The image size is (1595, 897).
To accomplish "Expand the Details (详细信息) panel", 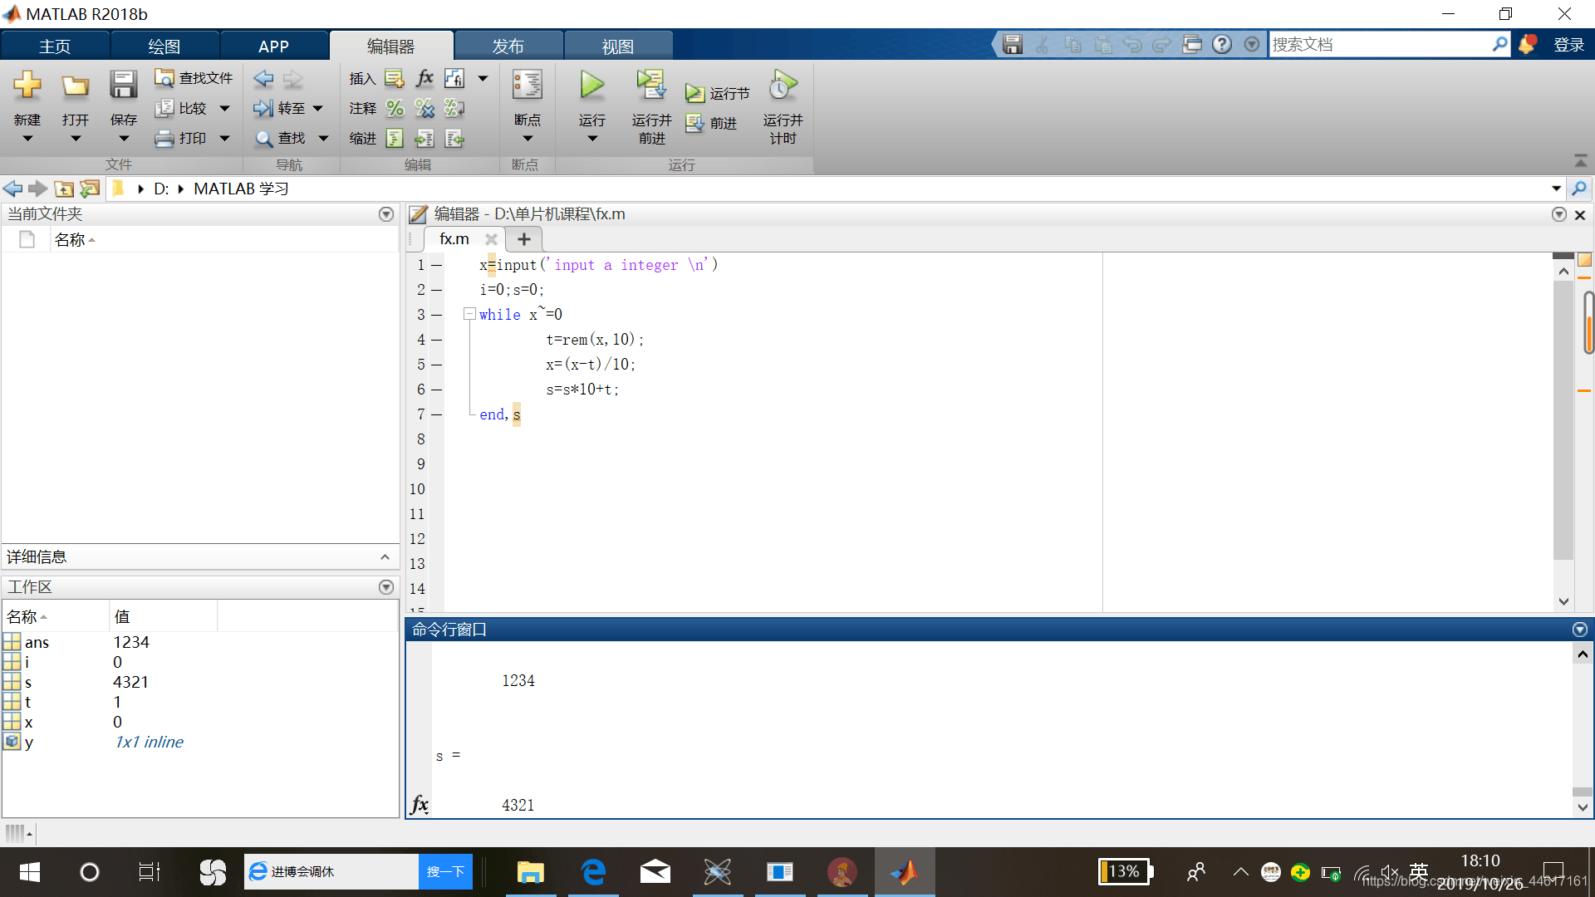I will [385, 557].
